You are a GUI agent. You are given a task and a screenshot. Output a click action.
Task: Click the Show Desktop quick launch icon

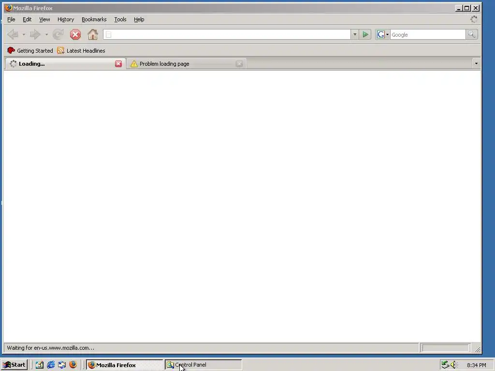39,365
